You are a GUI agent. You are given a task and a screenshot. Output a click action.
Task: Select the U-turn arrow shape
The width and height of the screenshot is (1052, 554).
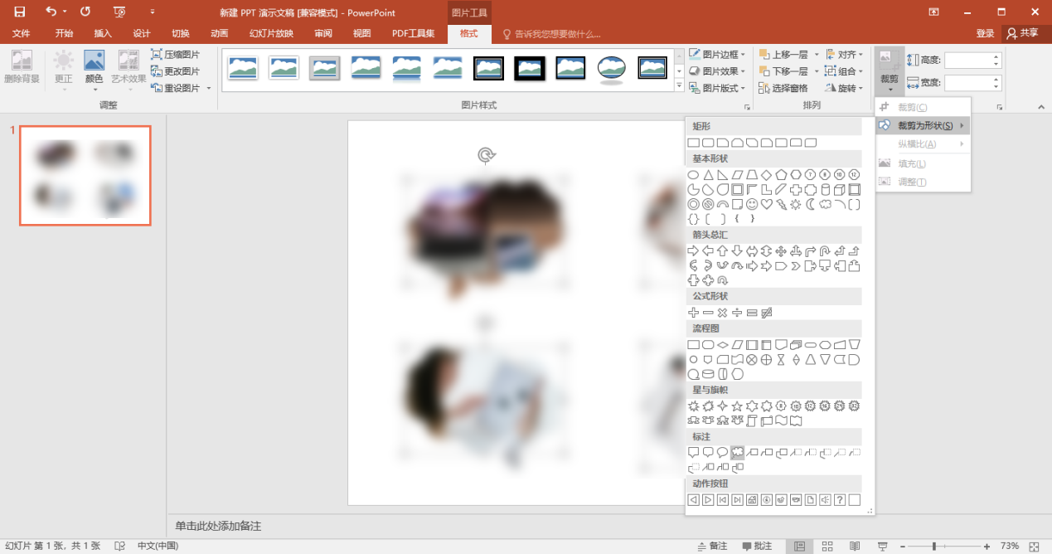[x=825, y=250]
